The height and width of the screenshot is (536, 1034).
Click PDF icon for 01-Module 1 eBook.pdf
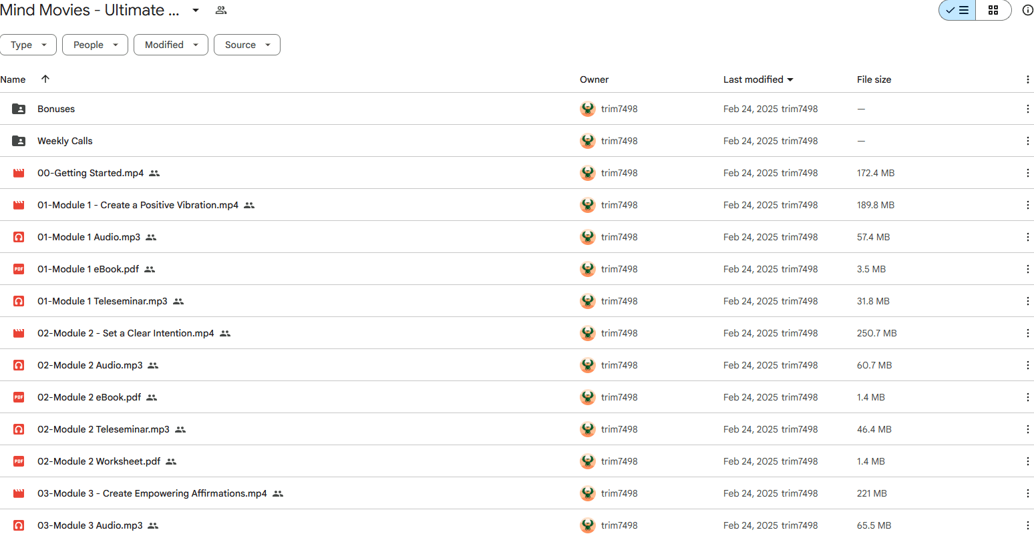coord(19,269)
